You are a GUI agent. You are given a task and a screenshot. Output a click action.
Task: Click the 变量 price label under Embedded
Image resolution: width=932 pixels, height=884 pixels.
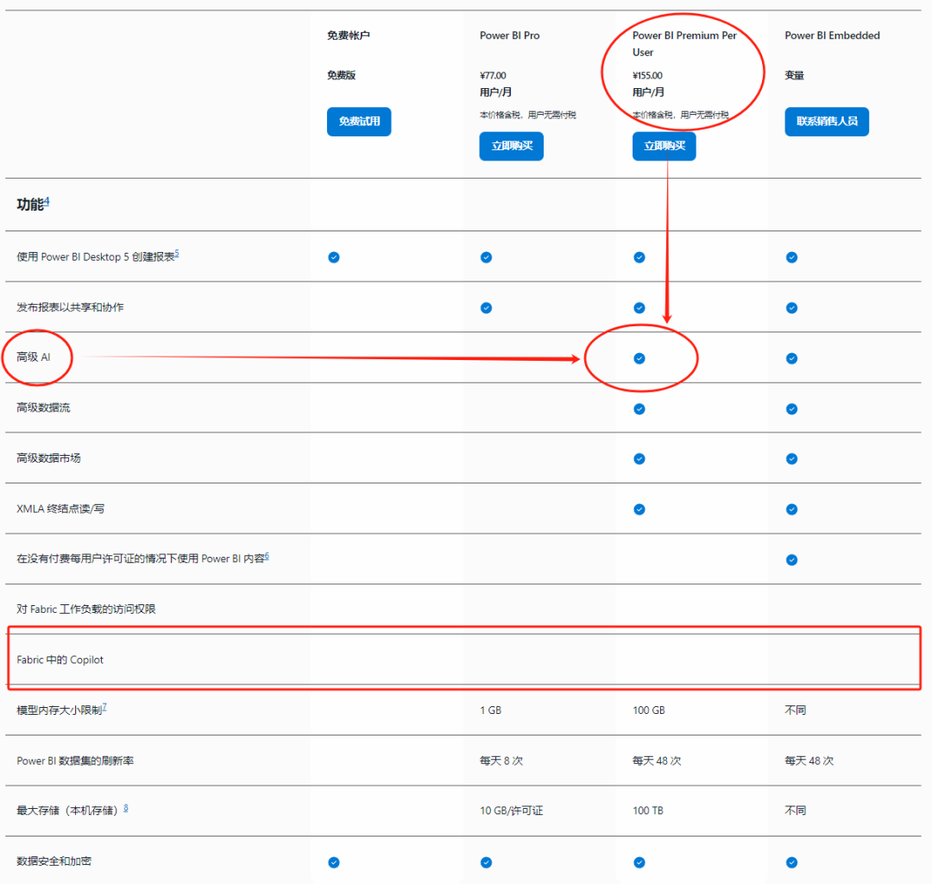tap(795, 75)
